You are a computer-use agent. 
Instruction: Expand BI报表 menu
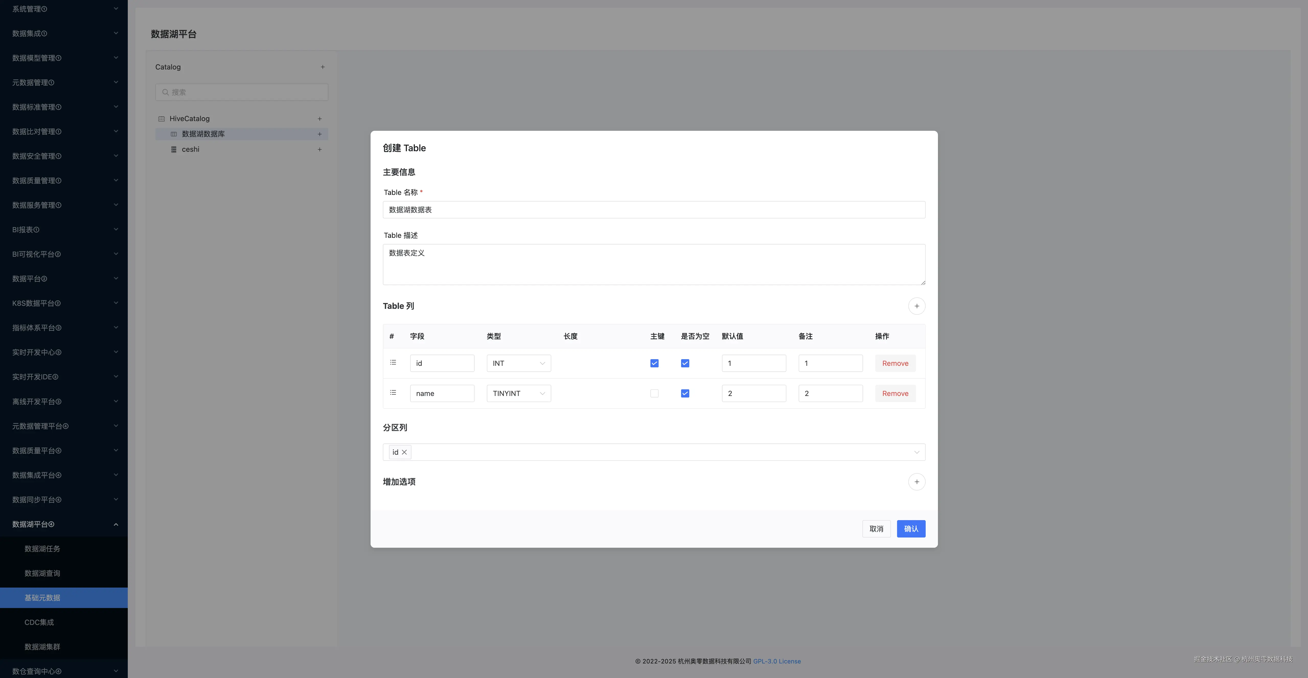(64, 229)
